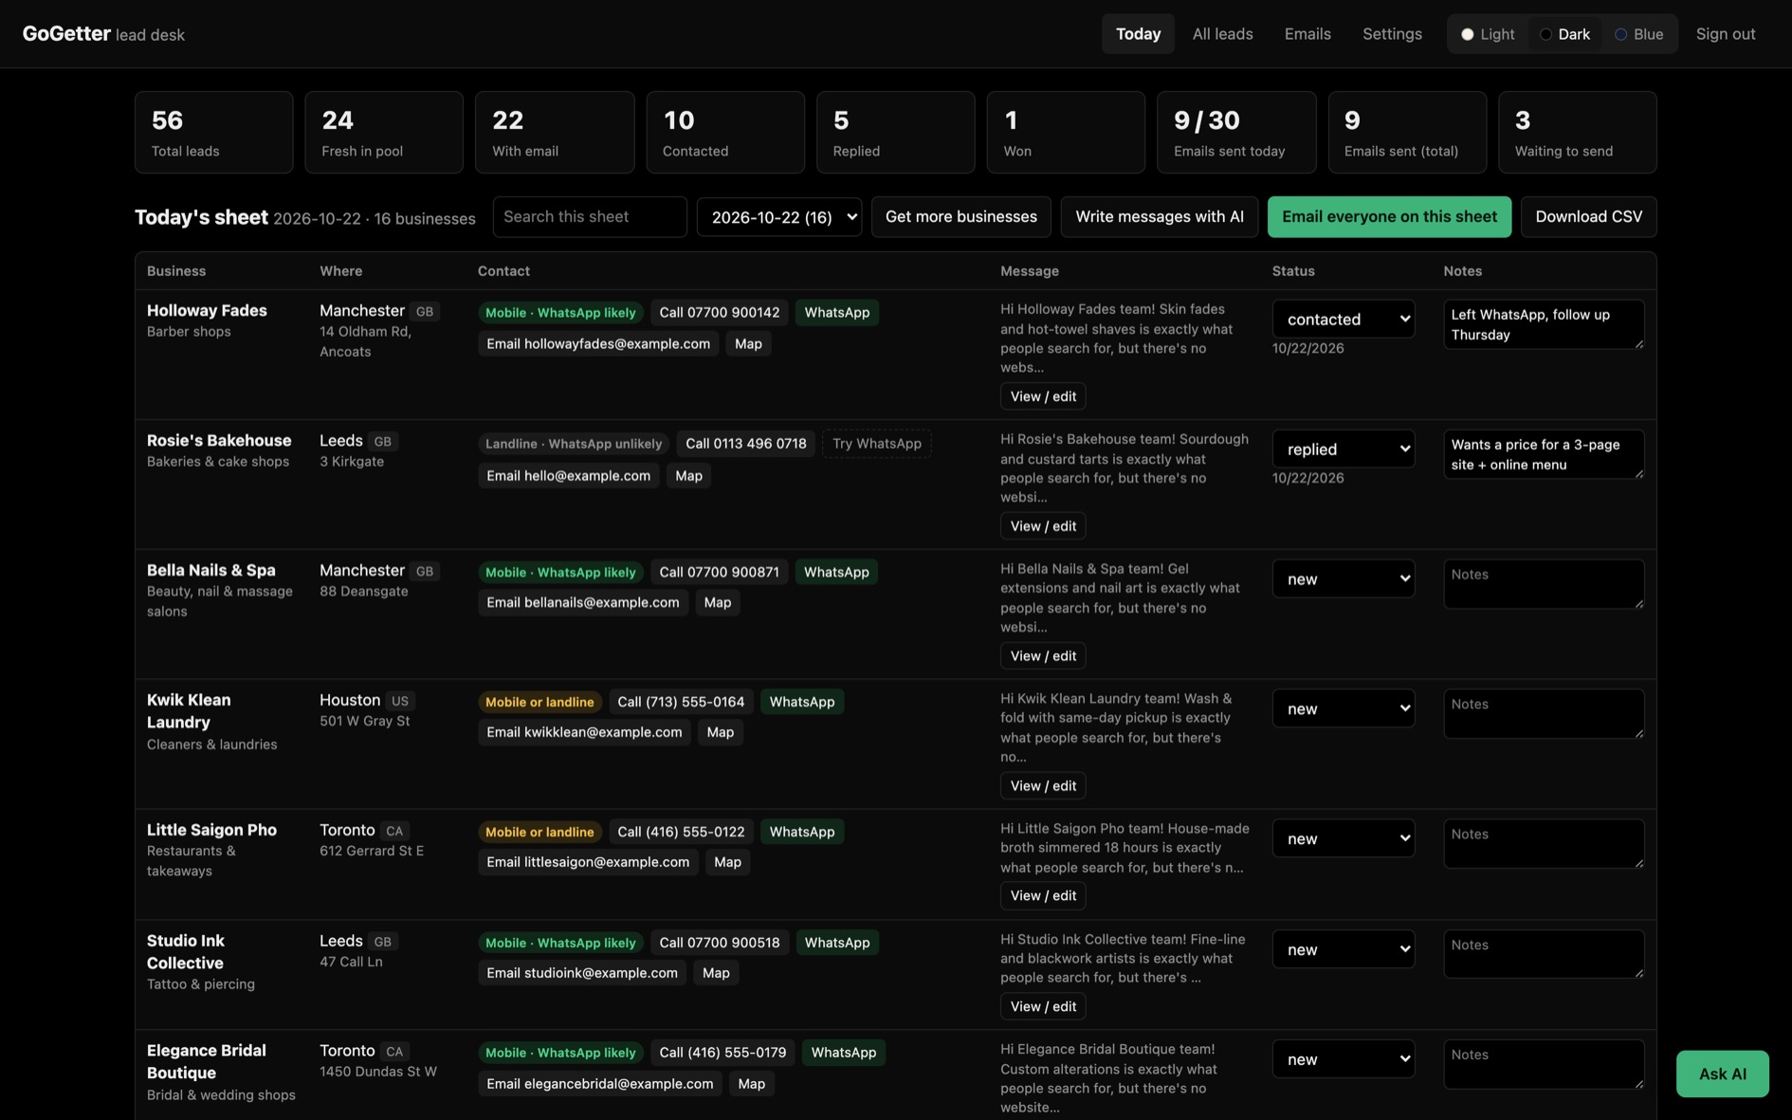Sign out of GoGetter

click(x=1726, y=34)
